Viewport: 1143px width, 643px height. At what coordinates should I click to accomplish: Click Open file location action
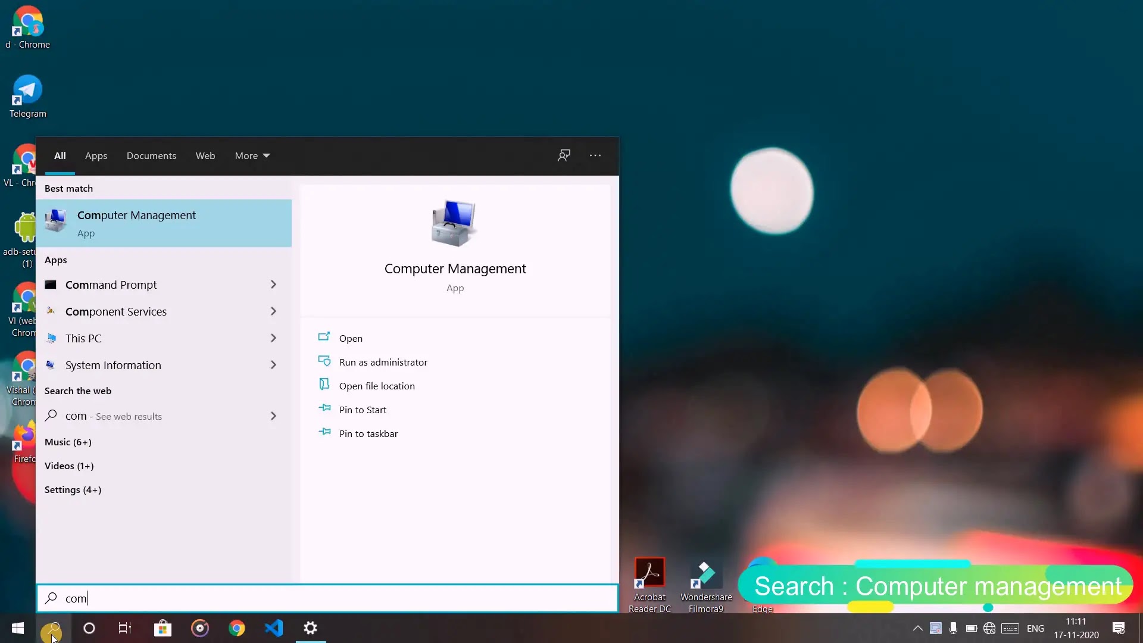click(x=377, y=386)
